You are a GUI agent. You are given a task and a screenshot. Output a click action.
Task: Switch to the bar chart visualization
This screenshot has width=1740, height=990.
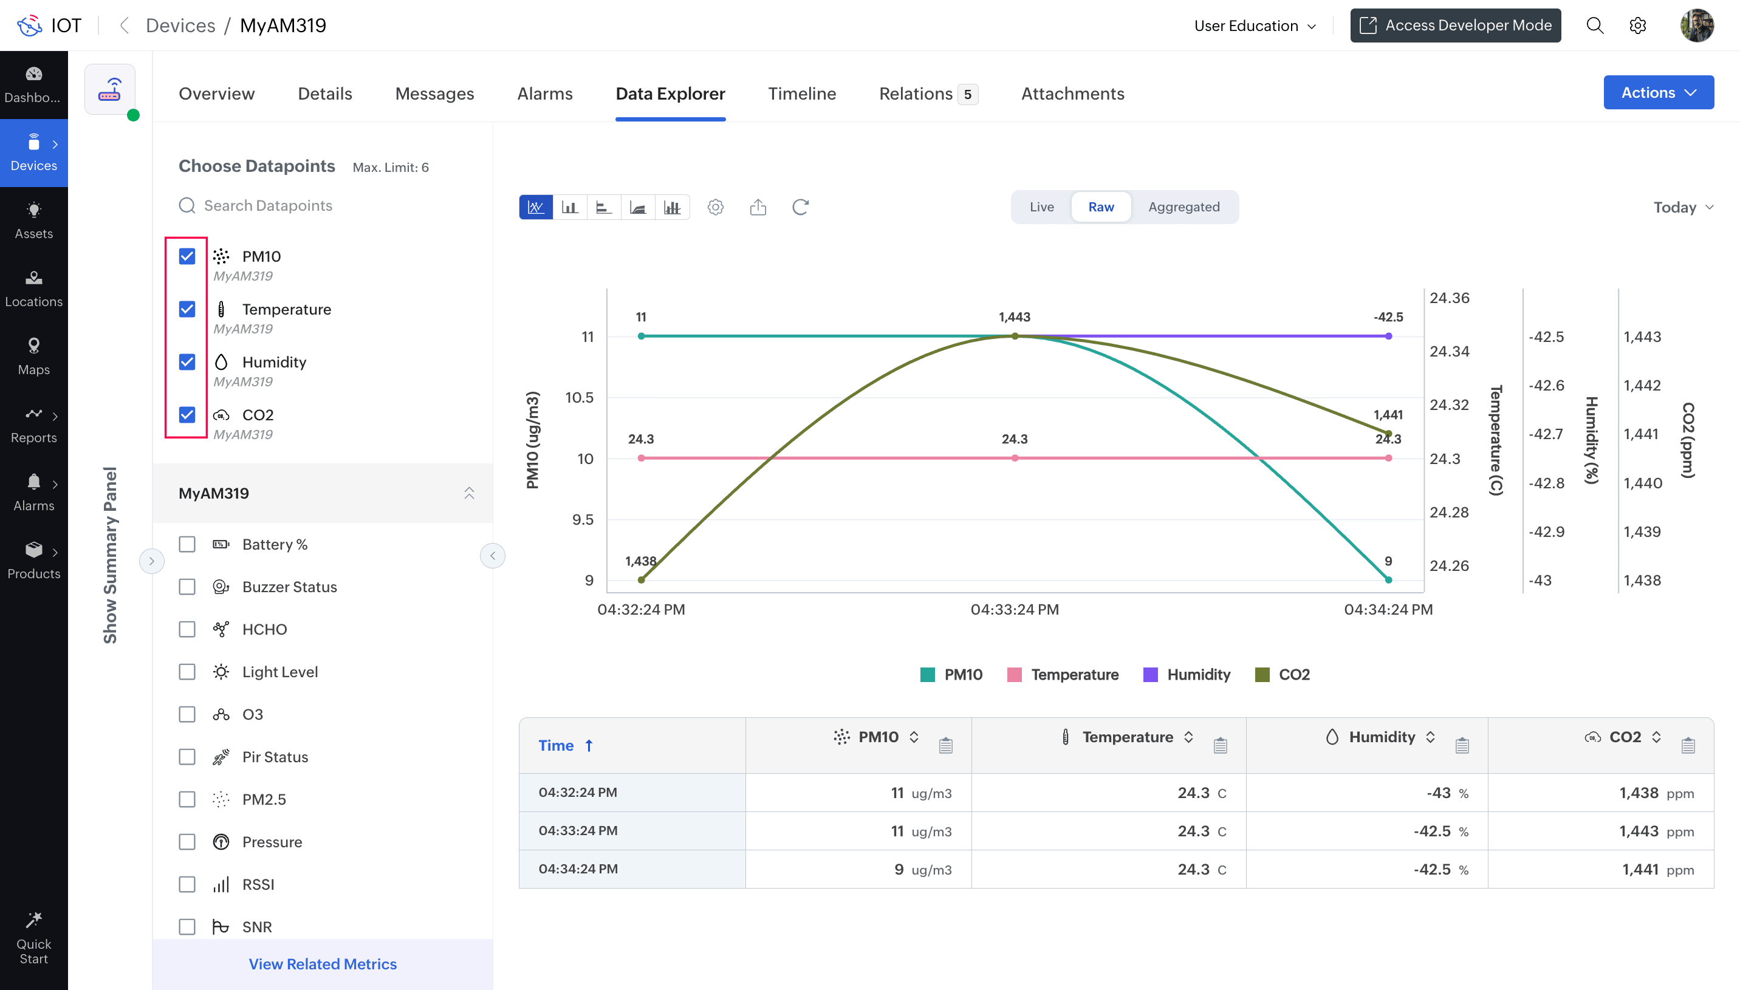tap(570, 207)
